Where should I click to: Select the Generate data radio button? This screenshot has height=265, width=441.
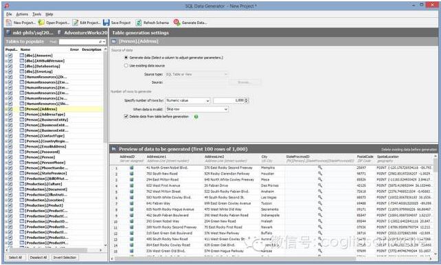[126, 58]
